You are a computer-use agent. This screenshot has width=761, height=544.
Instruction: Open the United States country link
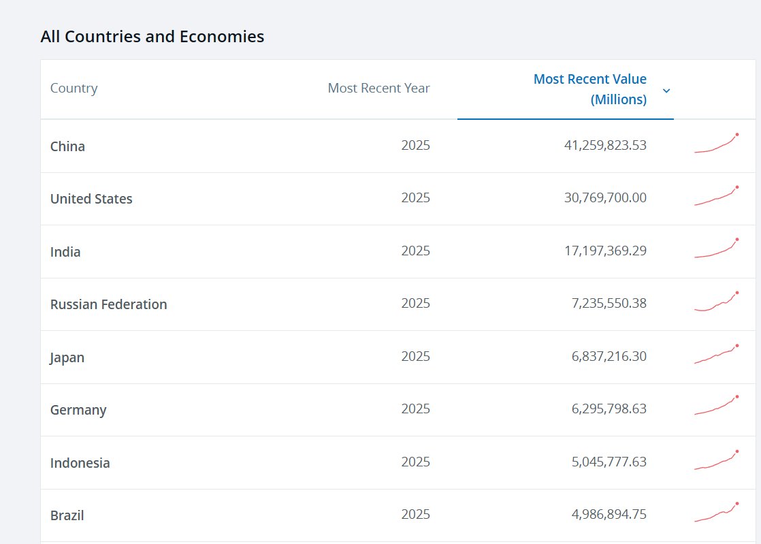coord(91,199)
